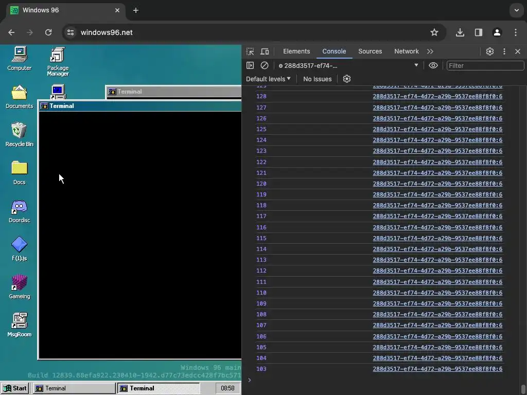Click the logged value 115
This screenshot has width=527, height=395.
tap(261, 238)
